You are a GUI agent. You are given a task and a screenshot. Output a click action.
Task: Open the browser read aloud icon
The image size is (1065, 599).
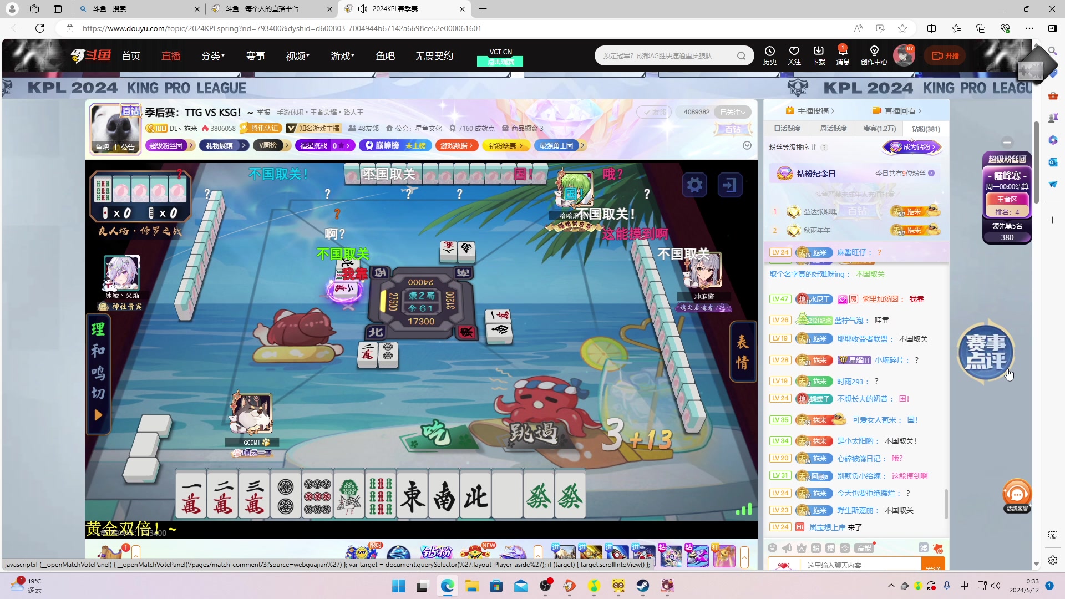point(858,28)
